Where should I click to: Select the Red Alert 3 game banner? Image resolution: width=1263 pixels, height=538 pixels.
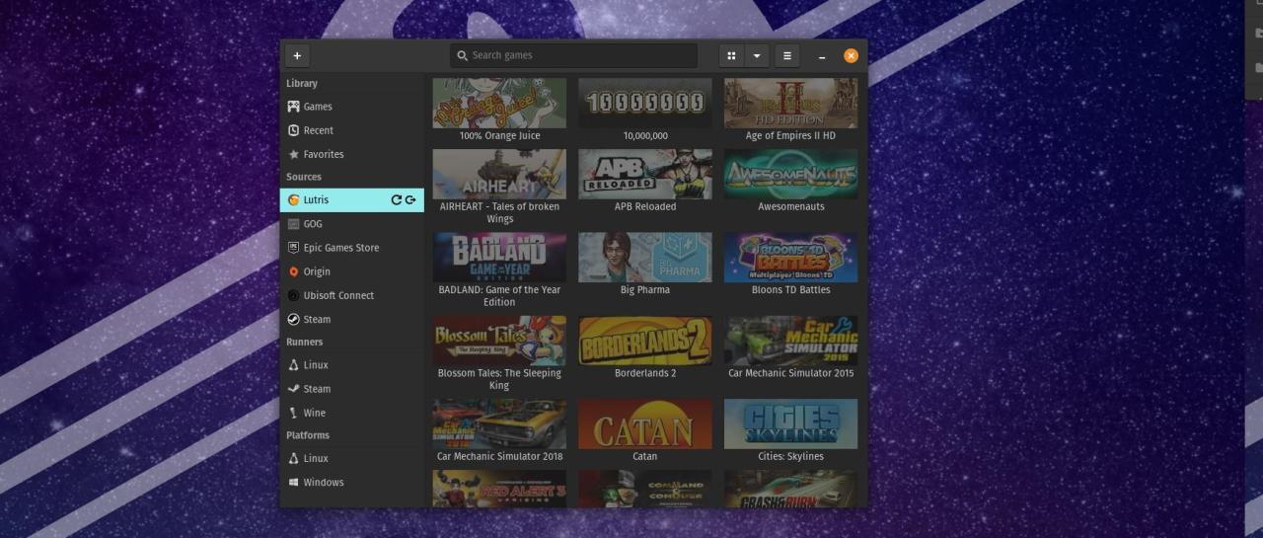click(x=499, y=489)
